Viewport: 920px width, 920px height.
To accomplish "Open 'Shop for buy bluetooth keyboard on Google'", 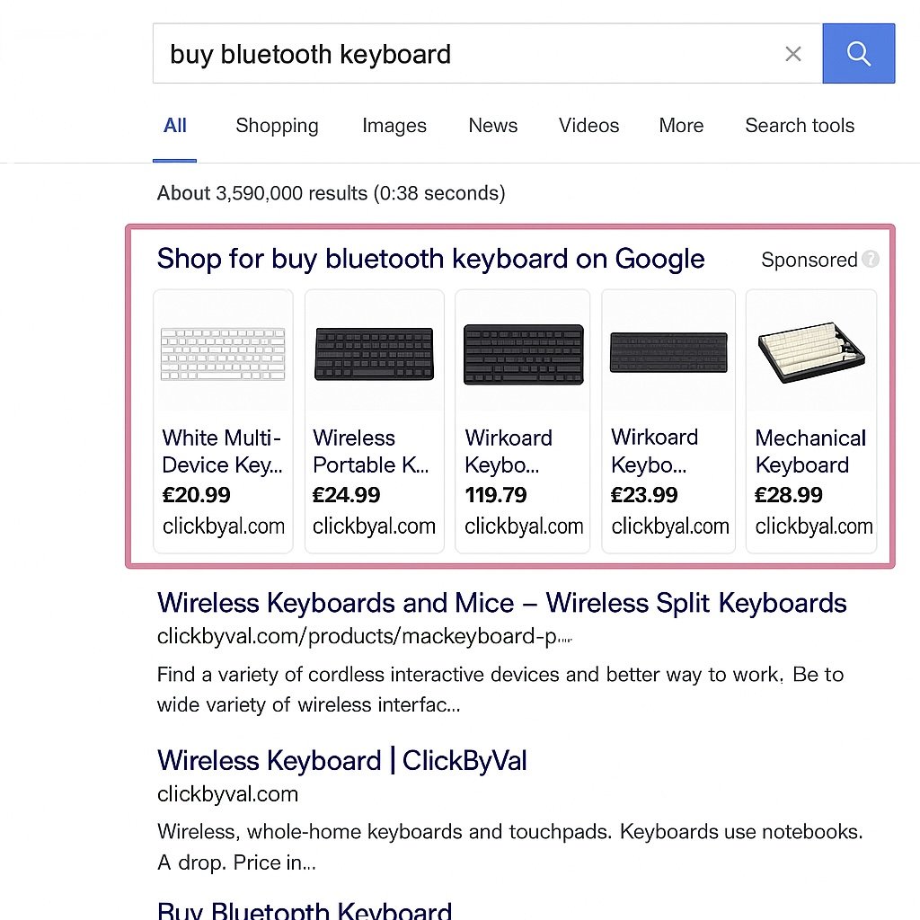I will point(430,260).
